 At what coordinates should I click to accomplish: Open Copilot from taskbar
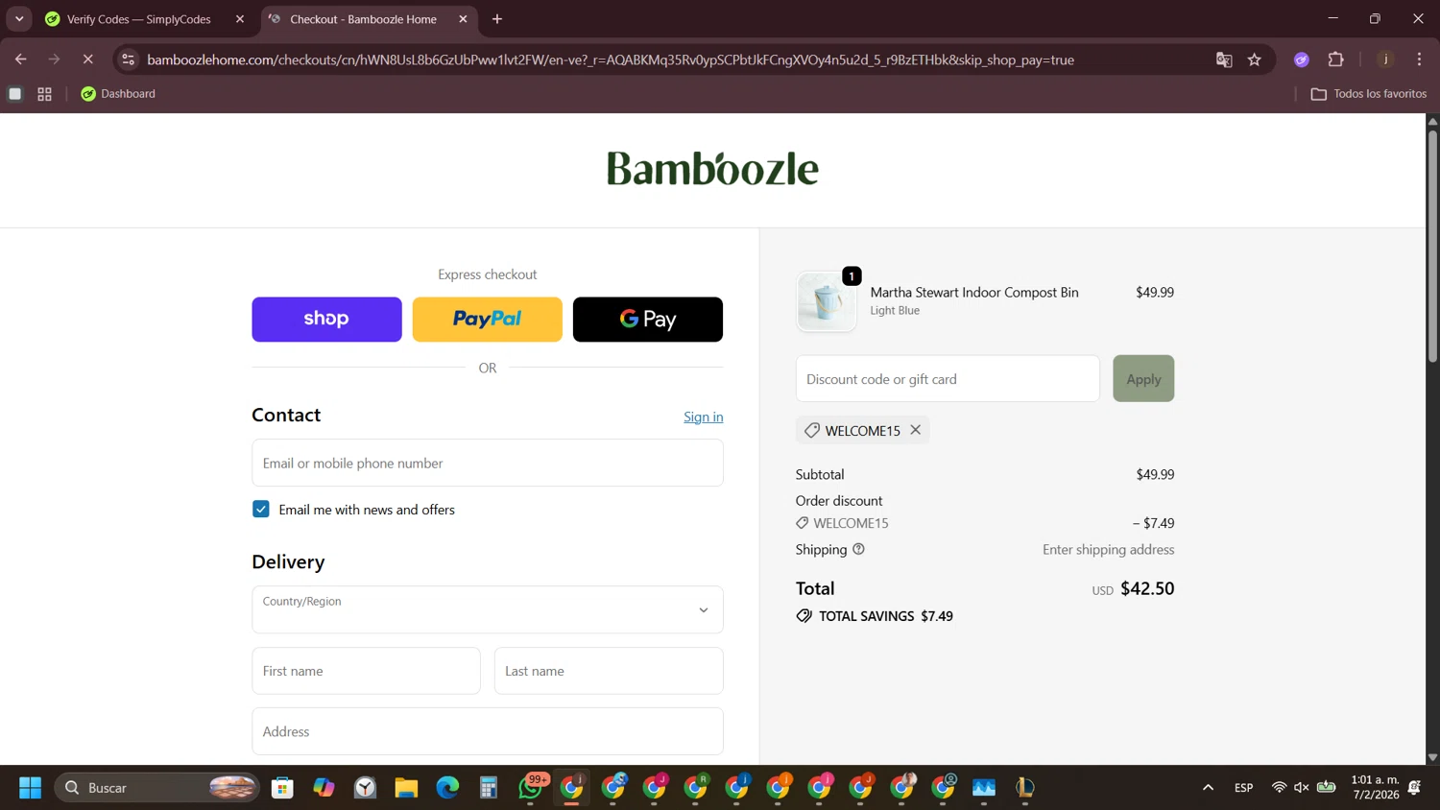(x=324, y=788)
